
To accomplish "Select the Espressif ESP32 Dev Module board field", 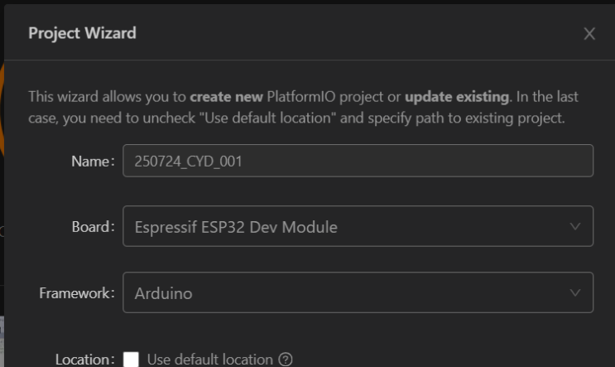I will pyautogui.click(x=236, y=226).
